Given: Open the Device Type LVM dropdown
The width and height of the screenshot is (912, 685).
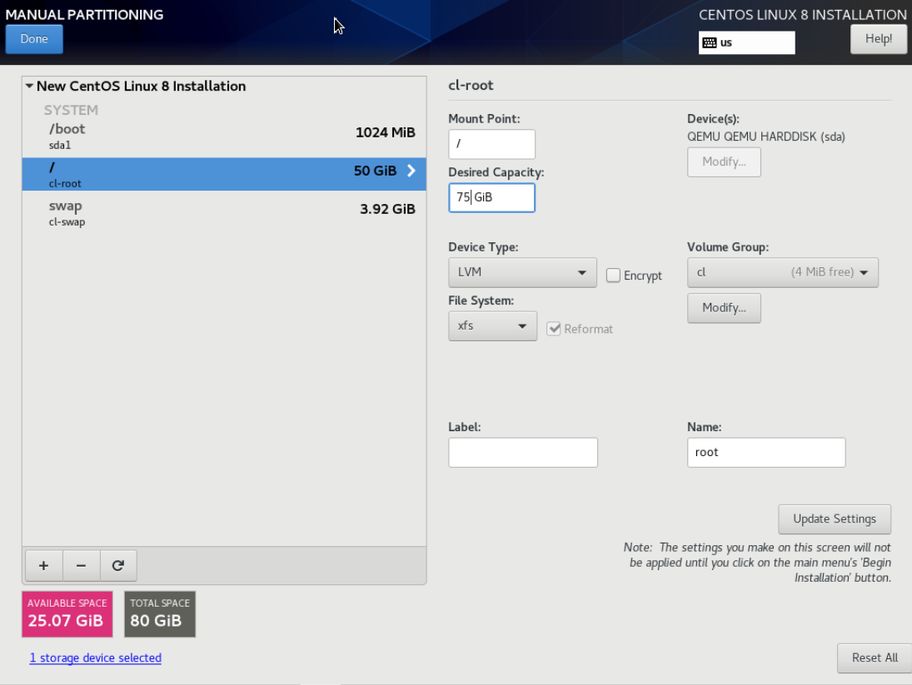Looking at the screenshot, I should tap(522, 272).
